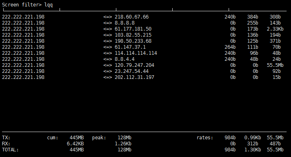Click the TOTAL: label
The height and width of the screenshot is (157, 291).
(x=10, y=150)
